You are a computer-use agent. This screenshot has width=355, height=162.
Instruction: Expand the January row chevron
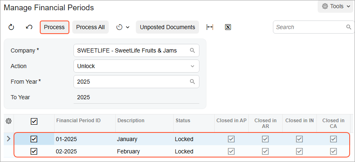(9, 139)
